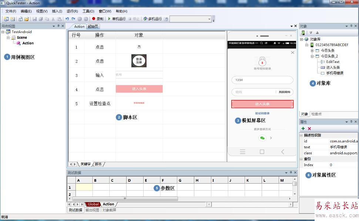Select the Action item in case tree

click(28, 43)
